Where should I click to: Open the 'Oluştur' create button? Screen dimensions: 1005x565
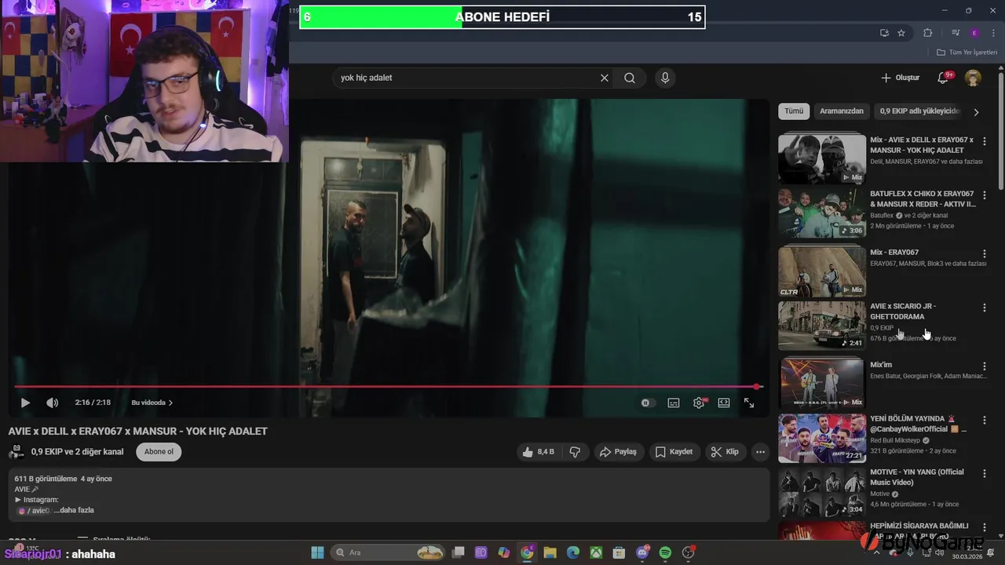pos(900,78)
